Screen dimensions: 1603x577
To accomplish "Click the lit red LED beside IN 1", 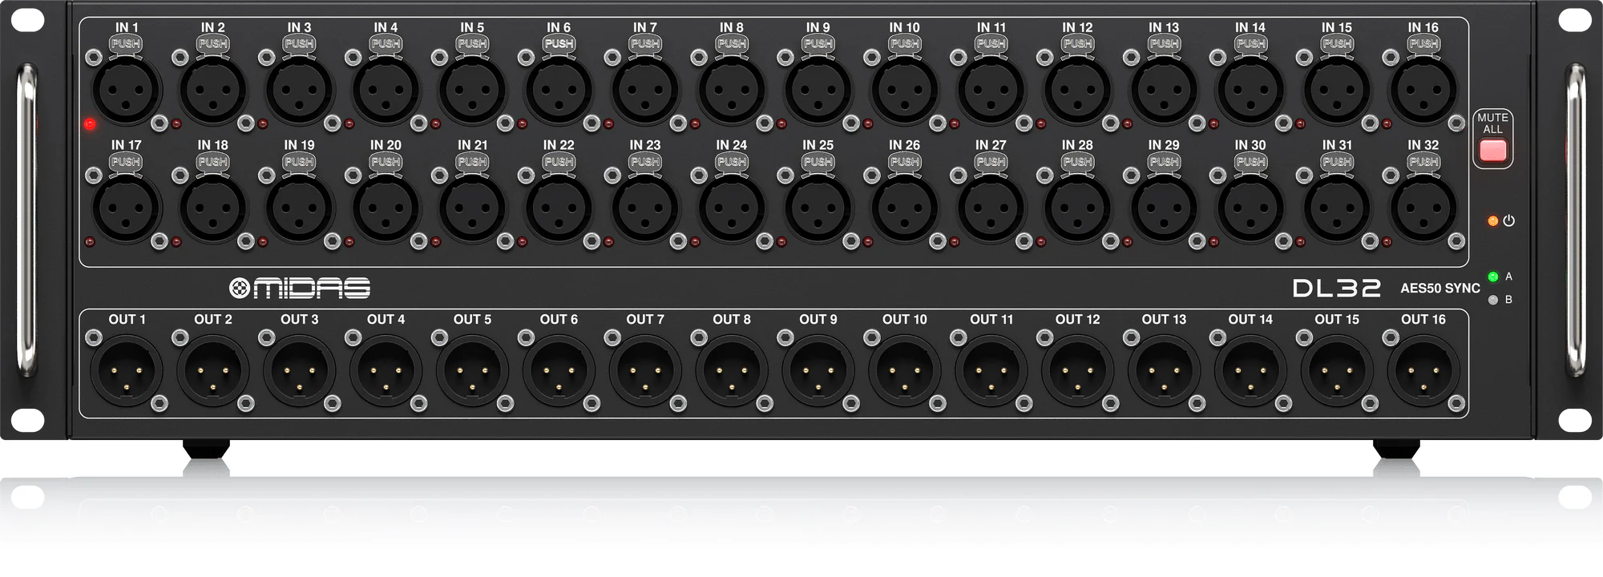I will (90, 124).
